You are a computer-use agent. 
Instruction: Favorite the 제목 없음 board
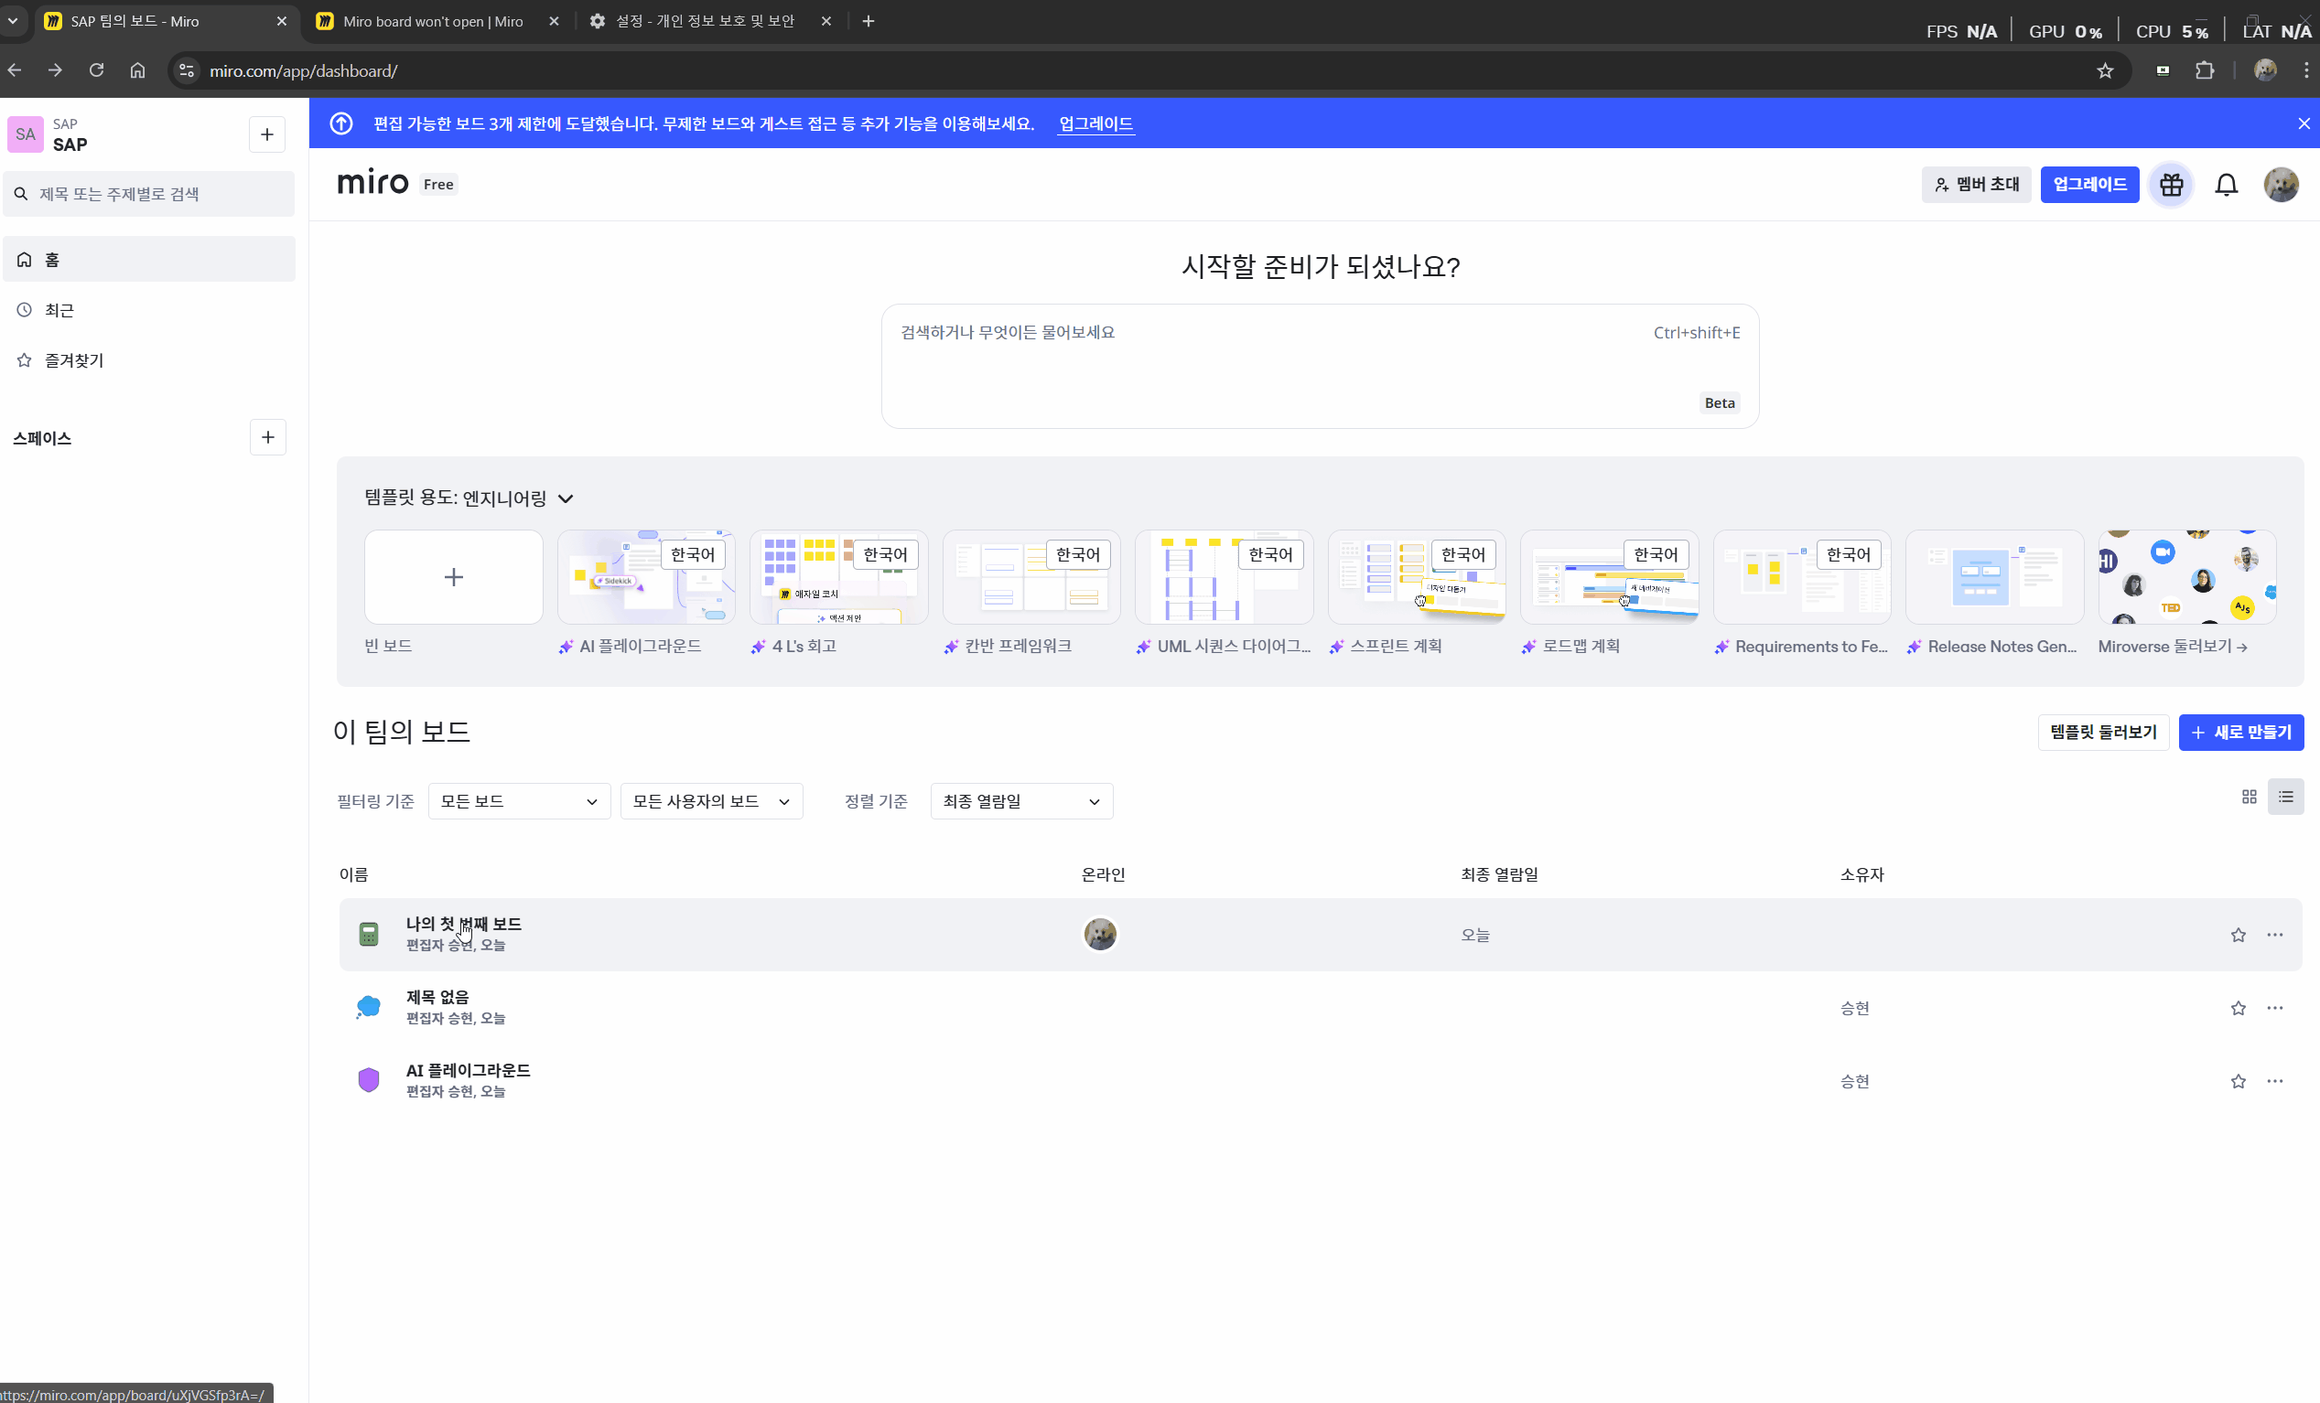coord(2238,1008)
